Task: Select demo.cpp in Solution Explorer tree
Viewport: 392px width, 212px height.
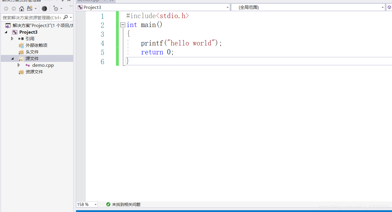Action: (x=43, y=65)
